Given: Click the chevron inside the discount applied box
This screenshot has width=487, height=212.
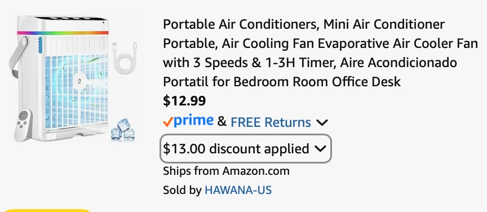Looking at the screenshot, I should click(320, 149).
